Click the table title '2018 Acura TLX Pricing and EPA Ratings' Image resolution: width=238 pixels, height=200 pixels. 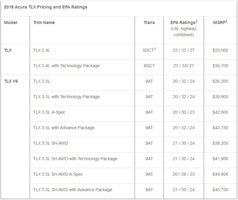point(46,7)
